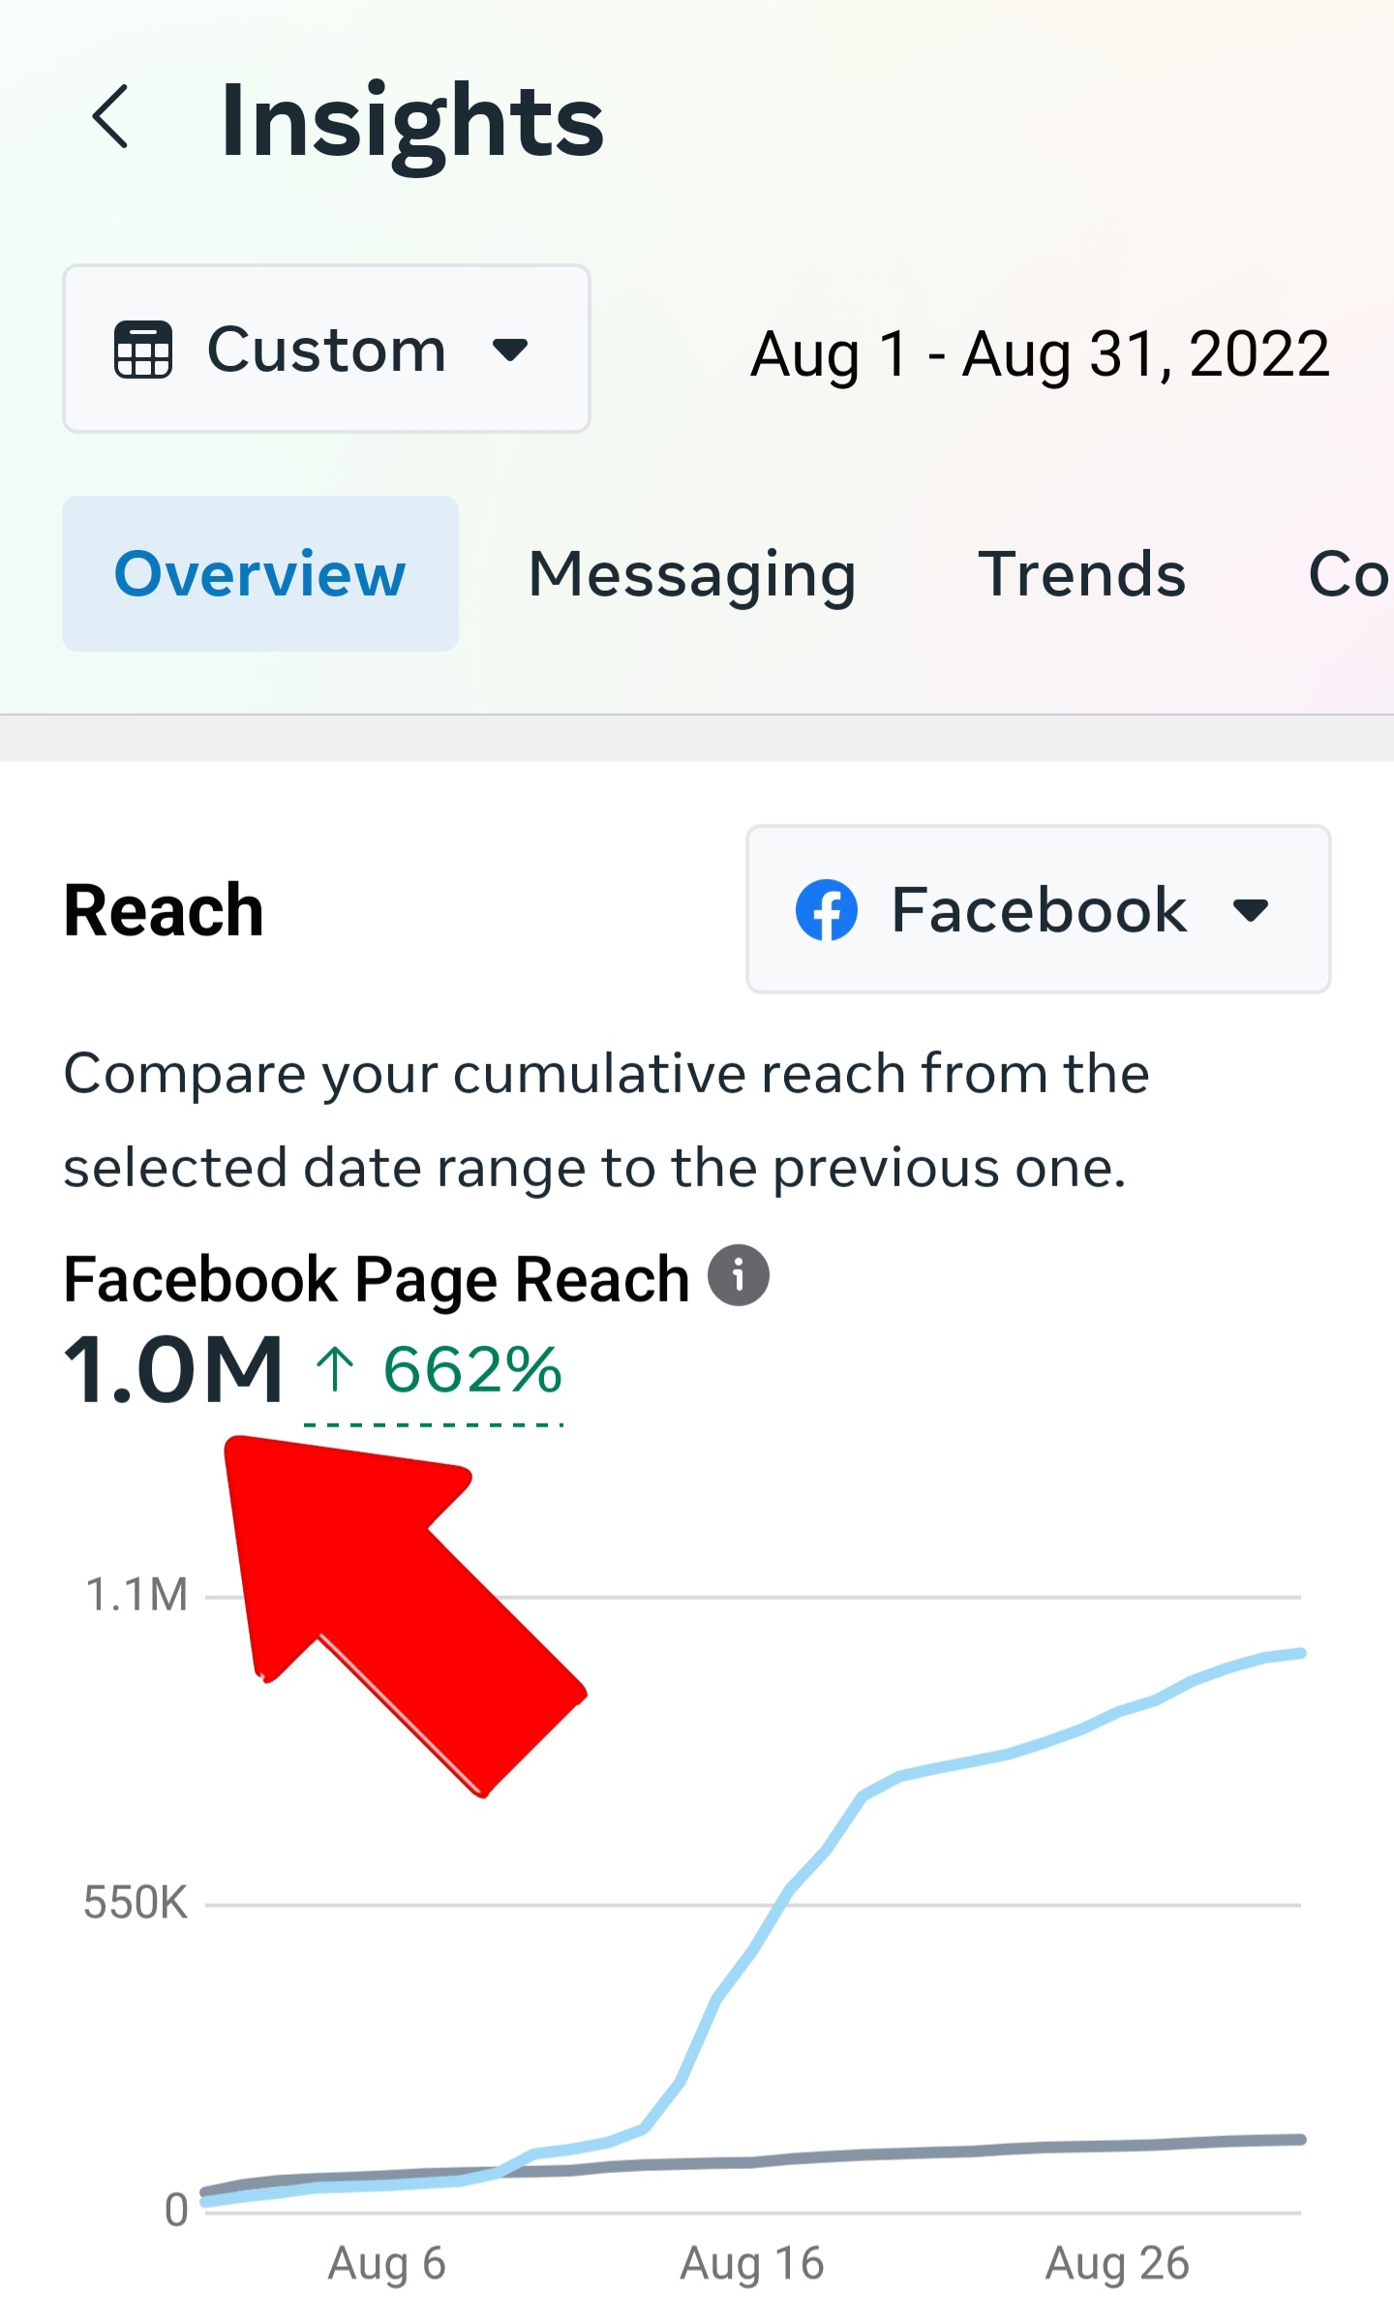Switch to the Overview tab
This screenshot has height=2323, width=1394.
tap(260, 573)
